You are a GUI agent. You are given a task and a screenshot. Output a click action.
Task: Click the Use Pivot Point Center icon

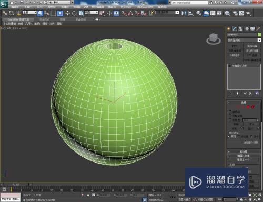[102, 13]
